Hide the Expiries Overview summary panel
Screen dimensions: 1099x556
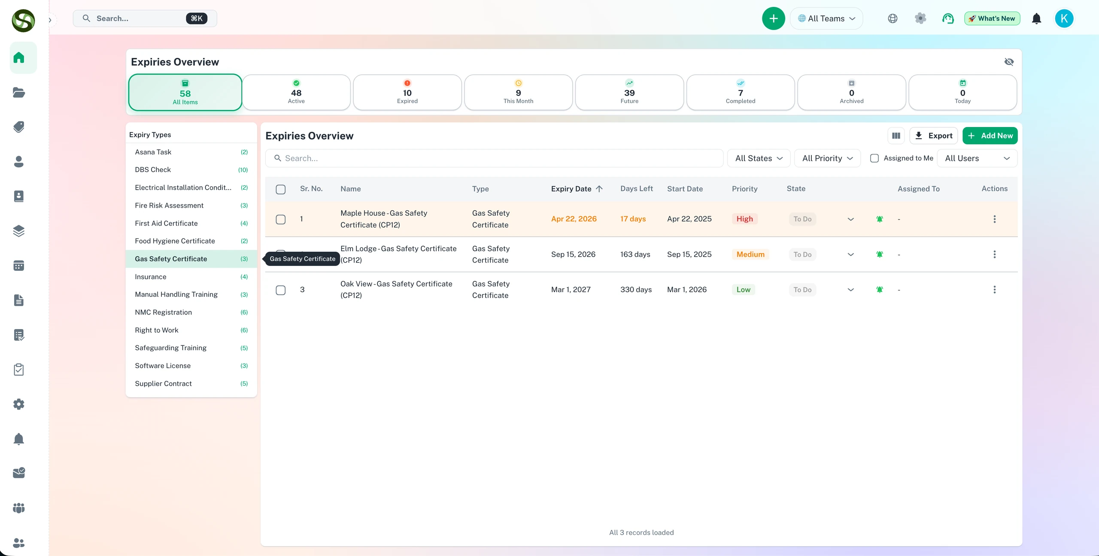1009,62
